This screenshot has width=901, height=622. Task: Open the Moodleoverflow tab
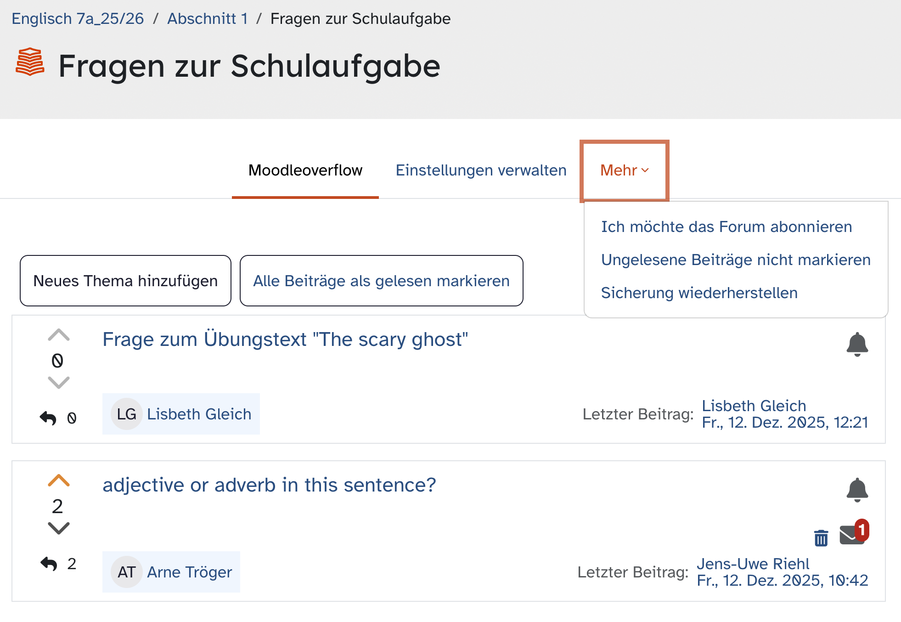pyautogui.click(x=305, y=170)
